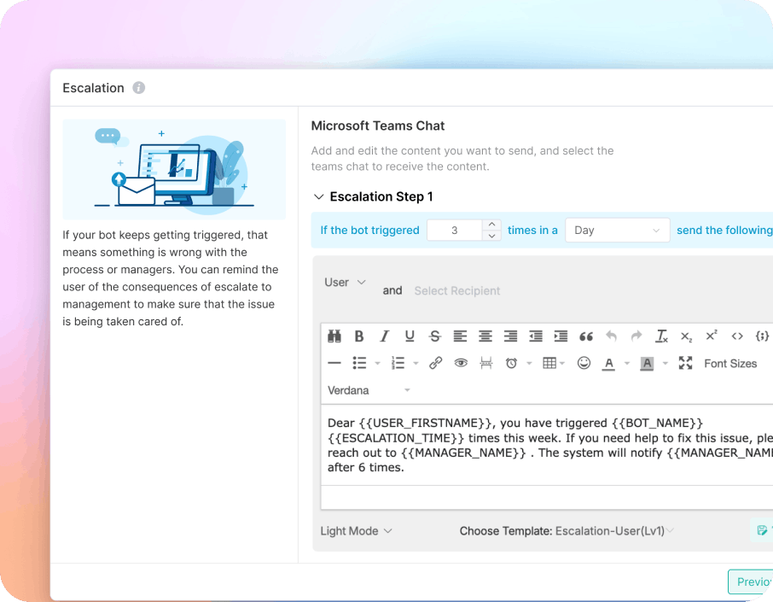Apply numbered list

398,363
